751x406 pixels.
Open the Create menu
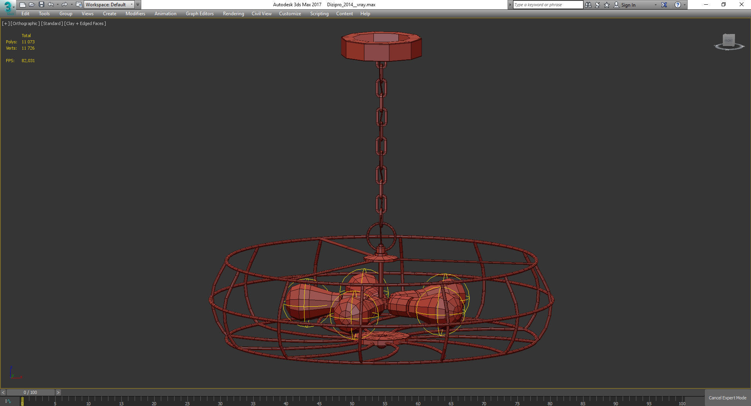(x=110, y=14)
